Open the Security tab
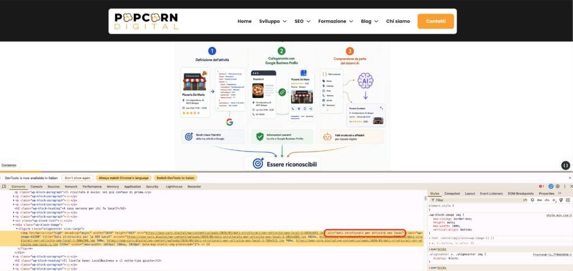This screenshot has width=573, height=271. tap(152, 186)
